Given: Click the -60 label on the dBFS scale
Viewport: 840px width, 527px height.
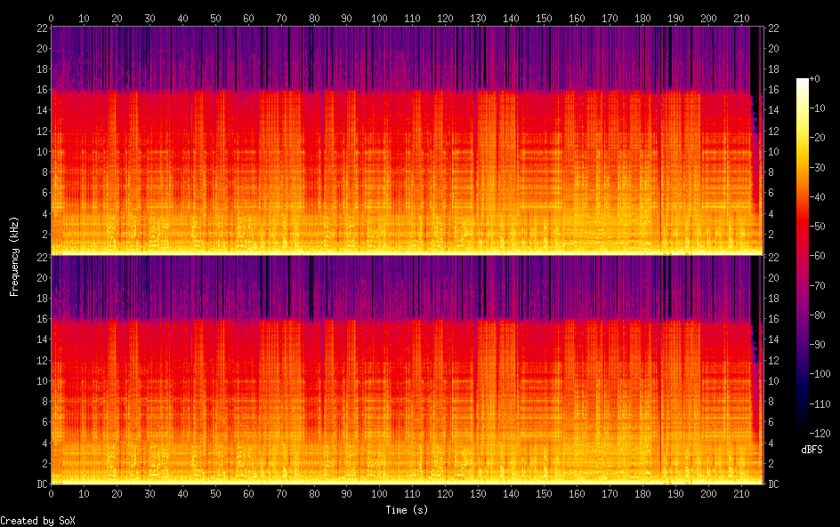Looking at the screenshot, I should (821, 258).
